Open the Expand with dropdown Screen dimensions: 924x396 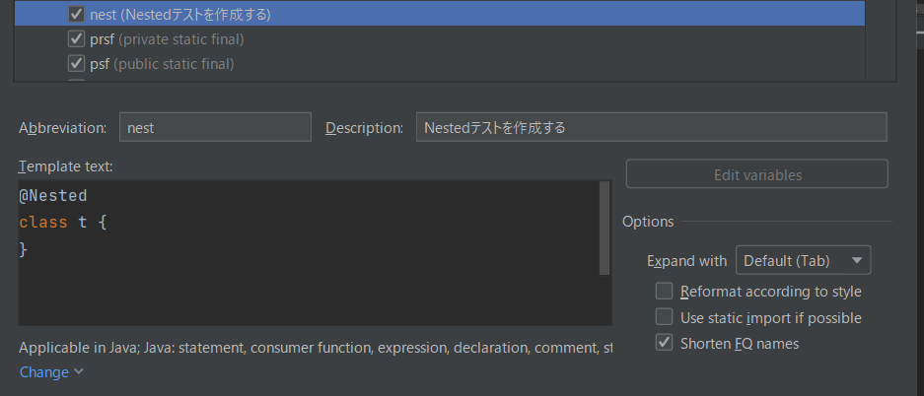803,260
